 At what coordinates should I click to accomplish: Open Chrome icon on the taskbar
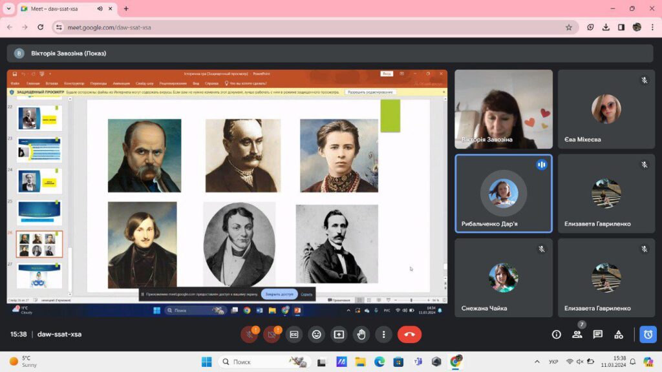pos(456,362)
